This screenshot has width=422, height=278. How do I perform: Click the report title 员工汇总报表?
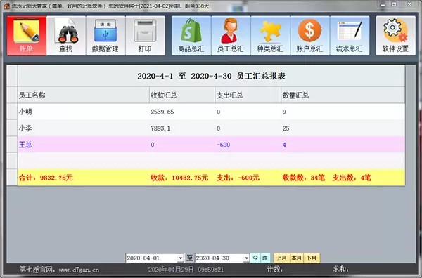[261, 77]
